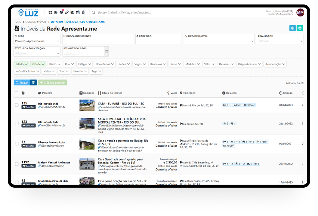Click the Solicitar button under property 1192

pyautogui.click(x=29, y=166)
